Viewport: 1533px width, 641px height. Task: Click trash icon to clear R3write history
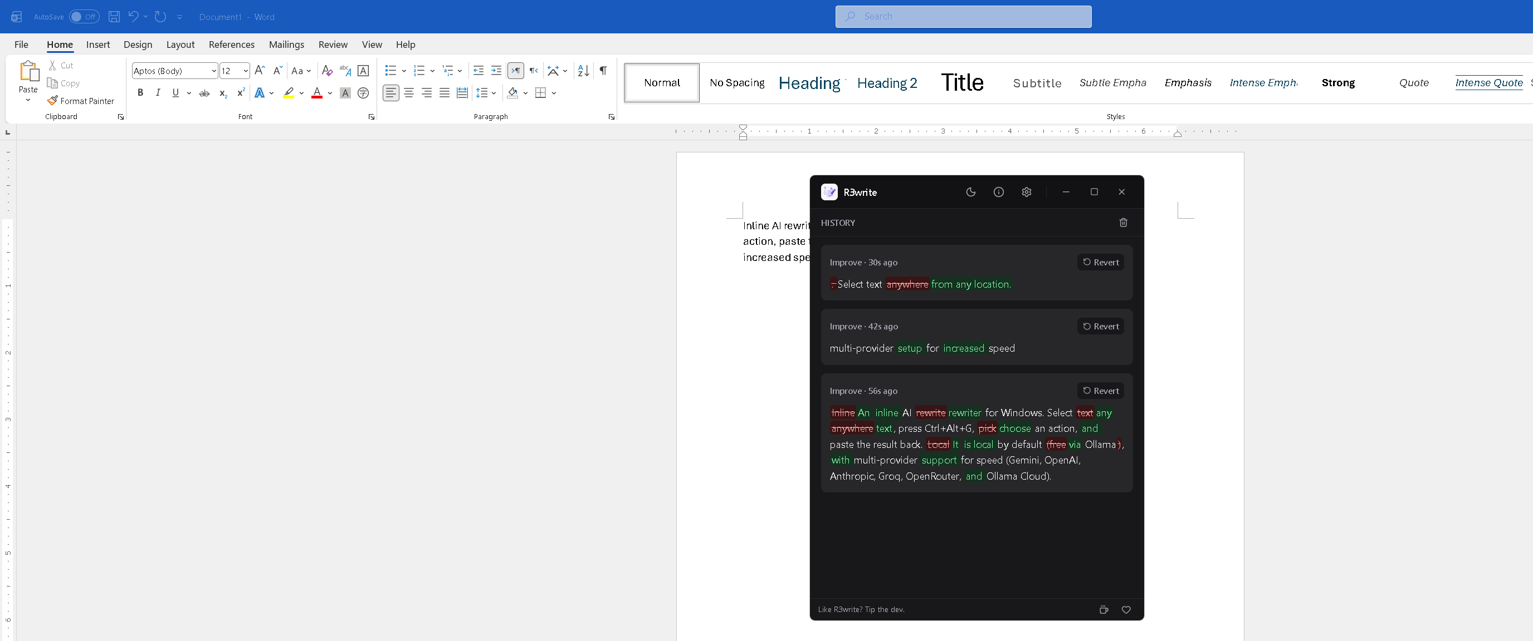[x=1123, y=223]
